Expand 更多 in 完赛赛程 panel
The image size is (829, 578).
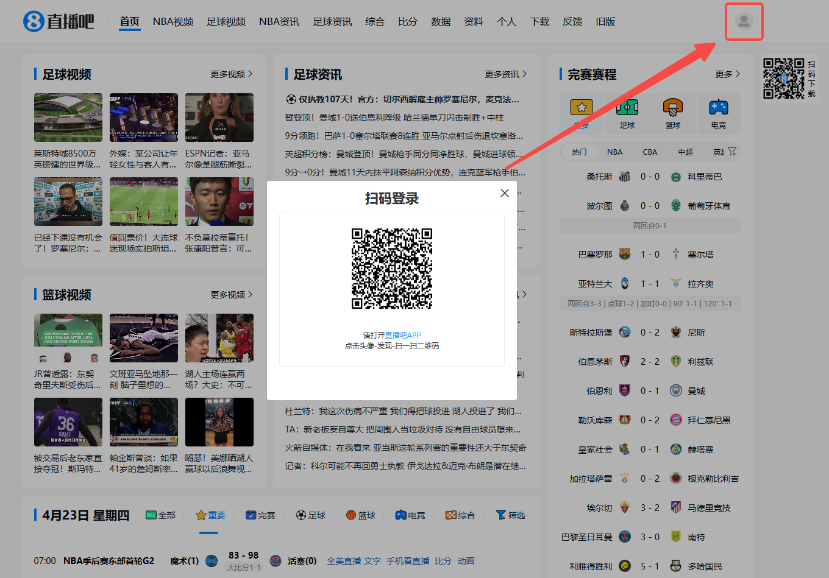click(x=727, y=74)
